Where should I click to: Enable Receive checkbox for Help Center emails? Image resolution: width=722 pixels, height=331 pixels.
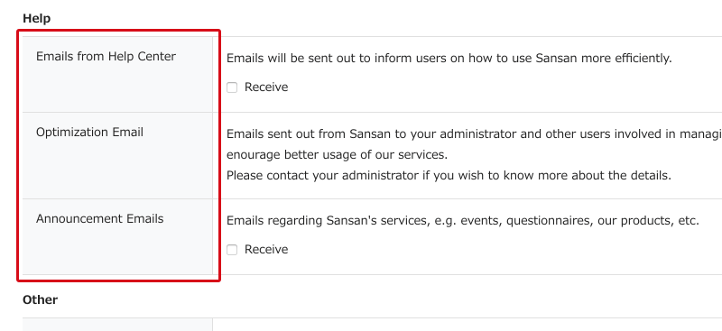coord(232,87)
